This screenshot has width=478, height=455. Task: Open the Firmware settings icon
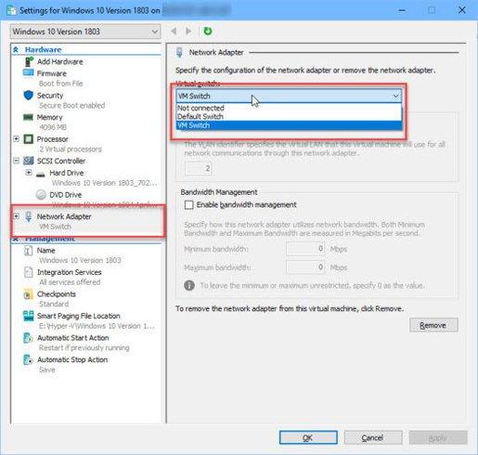pos(28,73)
